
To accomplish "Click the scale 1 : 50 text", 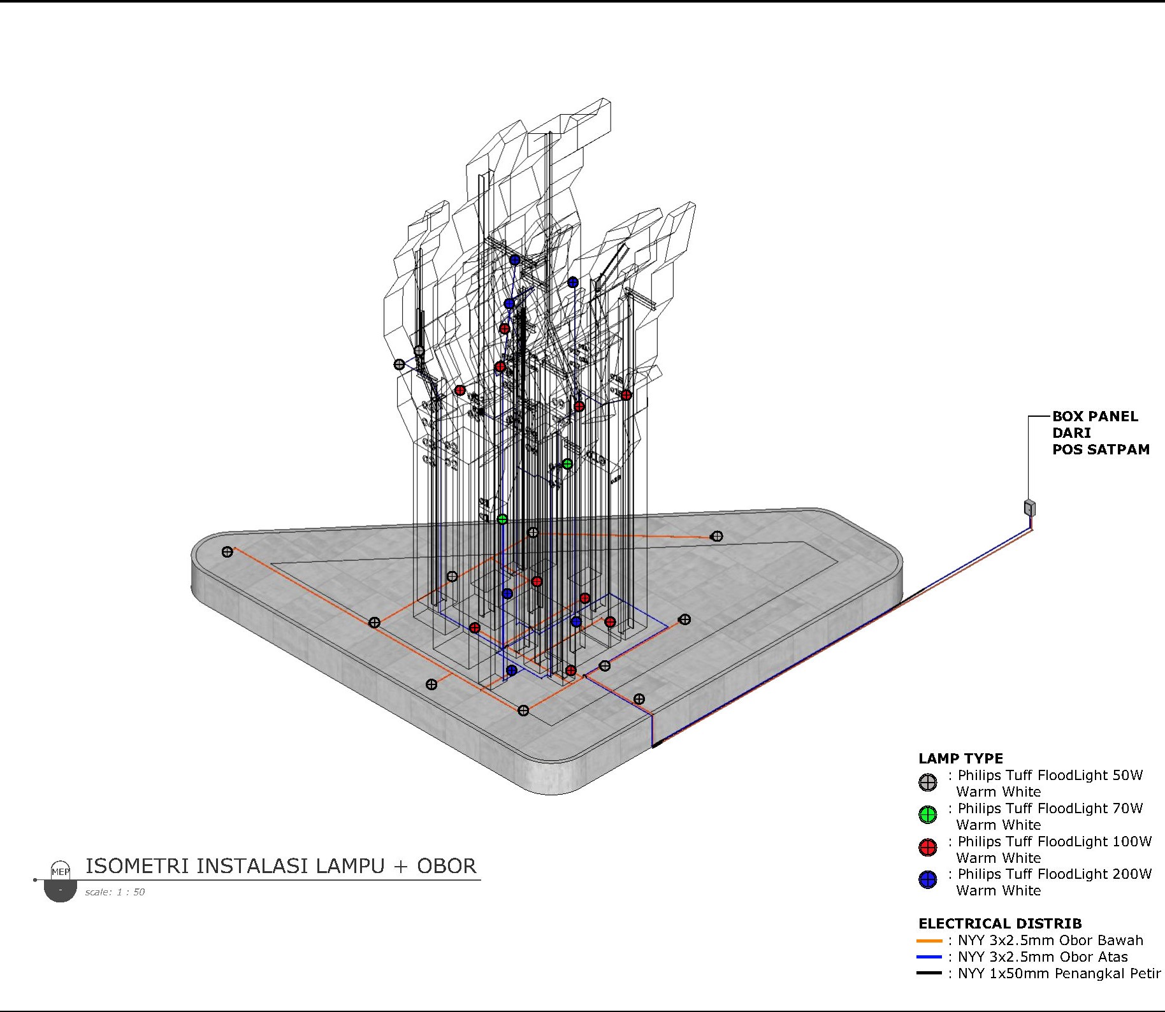I will pyautogui.click(x=115, y=892).
